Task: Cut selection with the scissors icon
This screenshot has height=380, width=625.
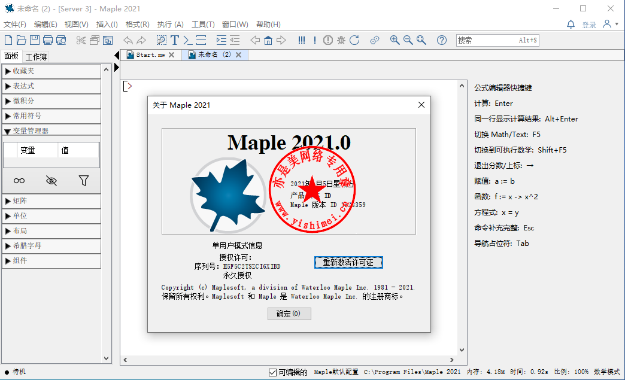Action: [81, 40]
